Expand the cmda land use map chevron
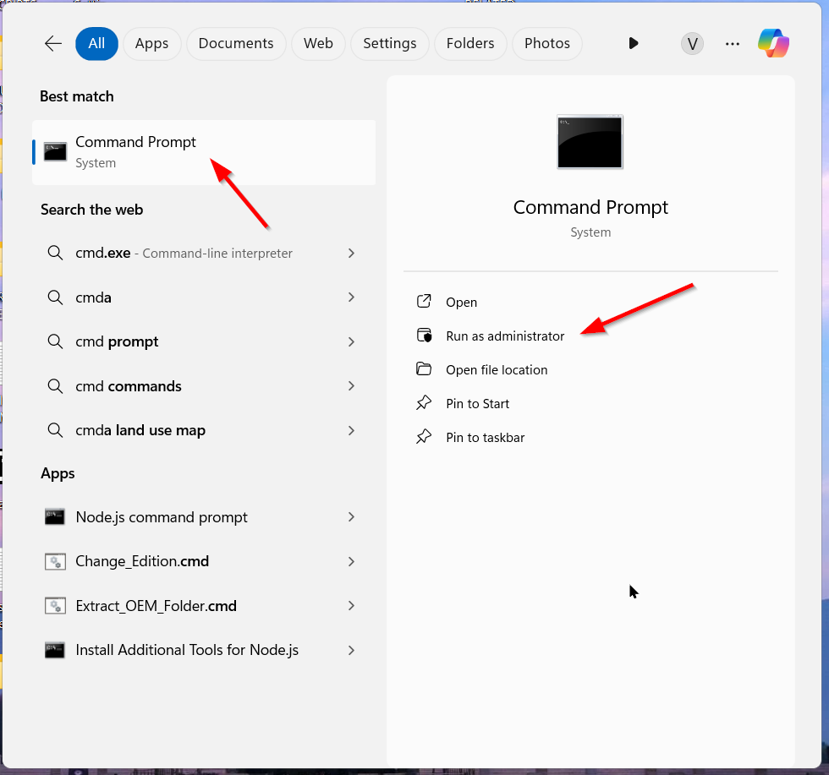Image resolution: width=829 pixels, height=775 pixels. 352,430
